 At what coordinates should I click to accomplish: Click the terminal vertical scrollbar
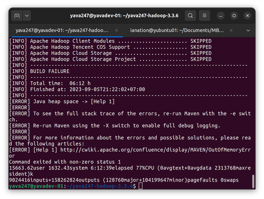[253, 181]
